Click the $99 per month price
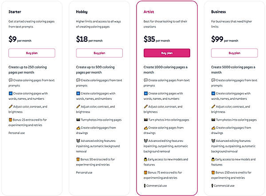The image size is (266, 196). coord(223,39)
